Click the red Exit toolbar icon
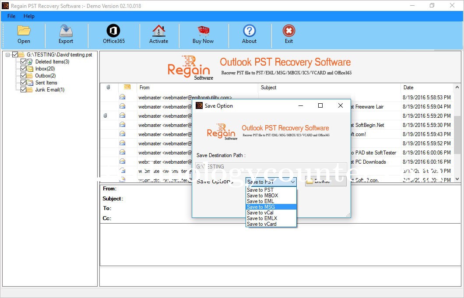Viewport: 464px width, 298px height. coord(288,31)
